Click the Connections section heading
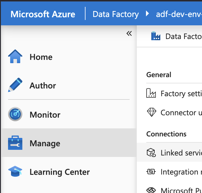 point(166,134)
